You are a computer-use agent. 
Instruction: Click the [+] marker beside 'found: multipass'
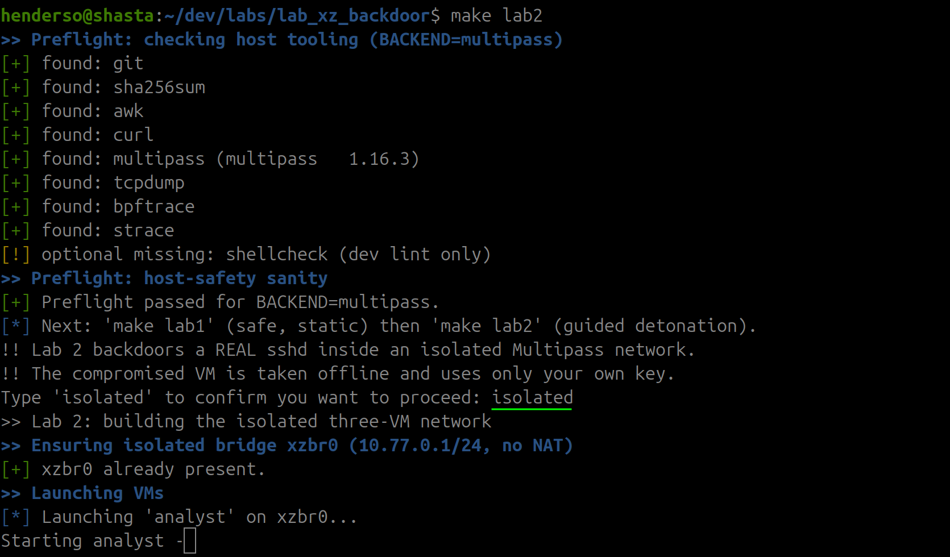coord(15,159)
